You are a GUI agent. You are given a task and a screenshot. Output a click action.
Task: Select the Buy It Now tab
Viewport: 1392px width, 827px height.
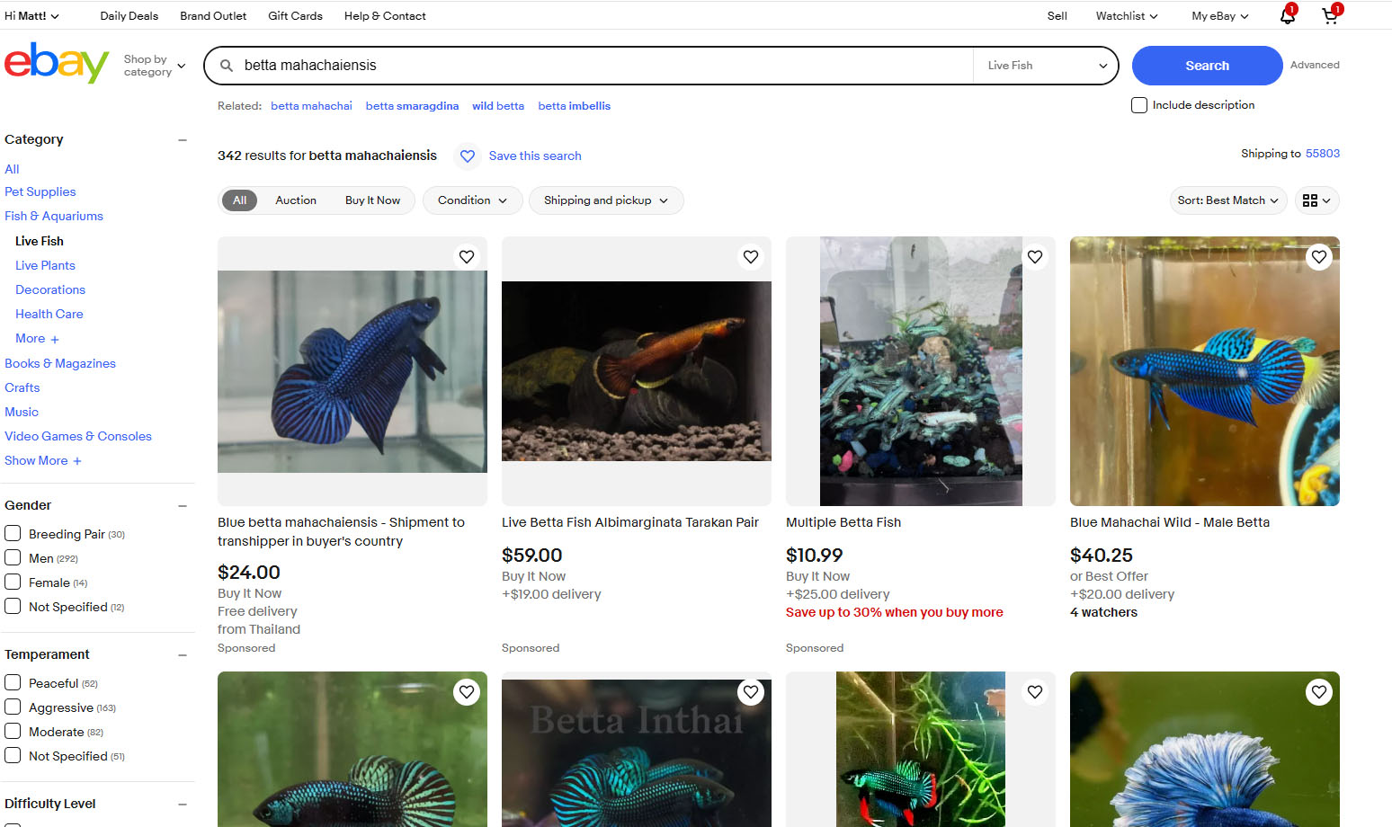[x=372, y=200]
